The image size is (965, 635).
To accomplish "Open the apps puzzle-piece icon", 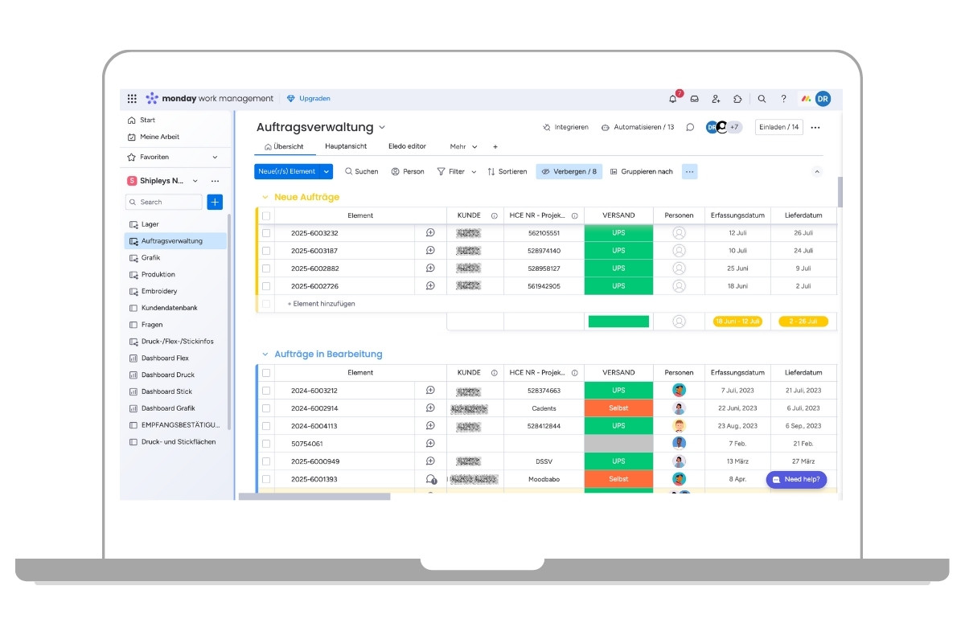I will [x=737, y=99].
